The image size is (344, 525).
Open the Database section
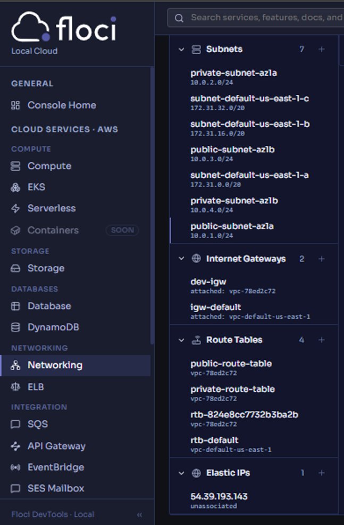click(x=75, y=306)
